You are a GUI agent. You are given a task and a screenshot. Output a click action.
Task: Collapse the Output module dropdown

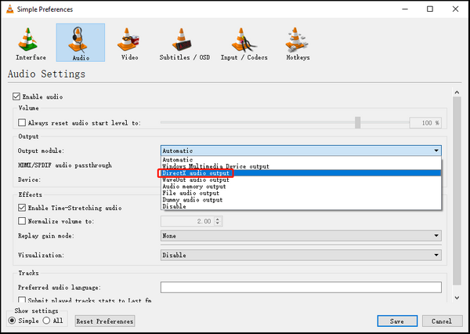[435, 151]
